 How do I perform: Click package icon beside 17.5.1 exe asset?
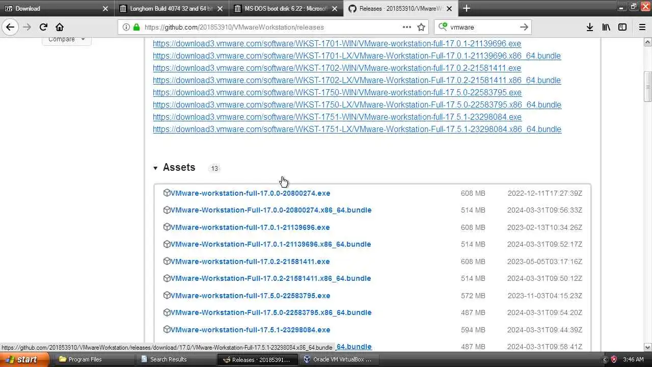point(167,329)
